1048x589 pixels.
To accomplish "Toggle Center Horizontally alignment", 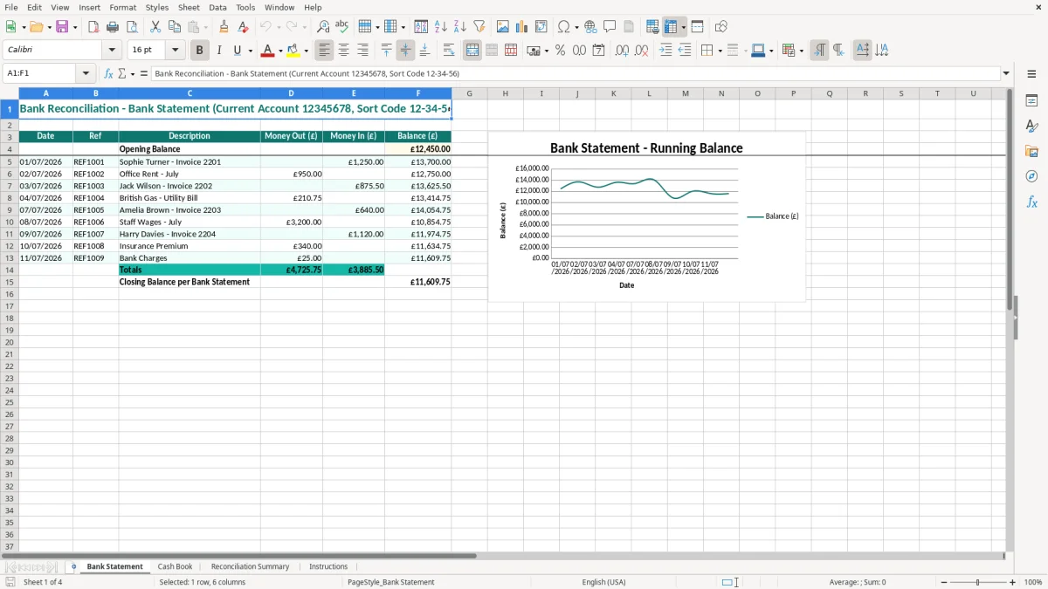I will (343, 51).
